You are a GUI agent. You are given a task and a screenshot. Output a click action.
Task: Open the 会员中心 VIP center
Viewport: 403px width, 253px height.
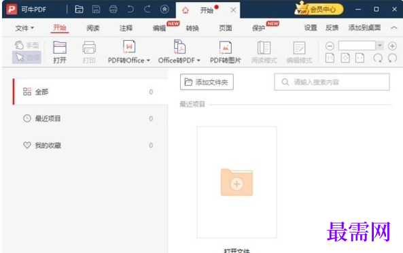point(319,9)
